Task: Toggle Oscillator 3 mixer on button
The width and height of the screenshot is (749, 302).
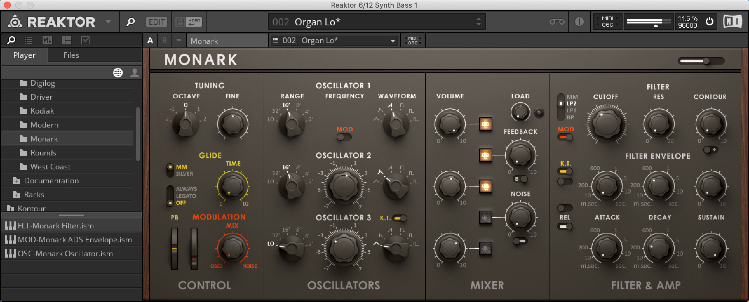Action: pos(485,248)
